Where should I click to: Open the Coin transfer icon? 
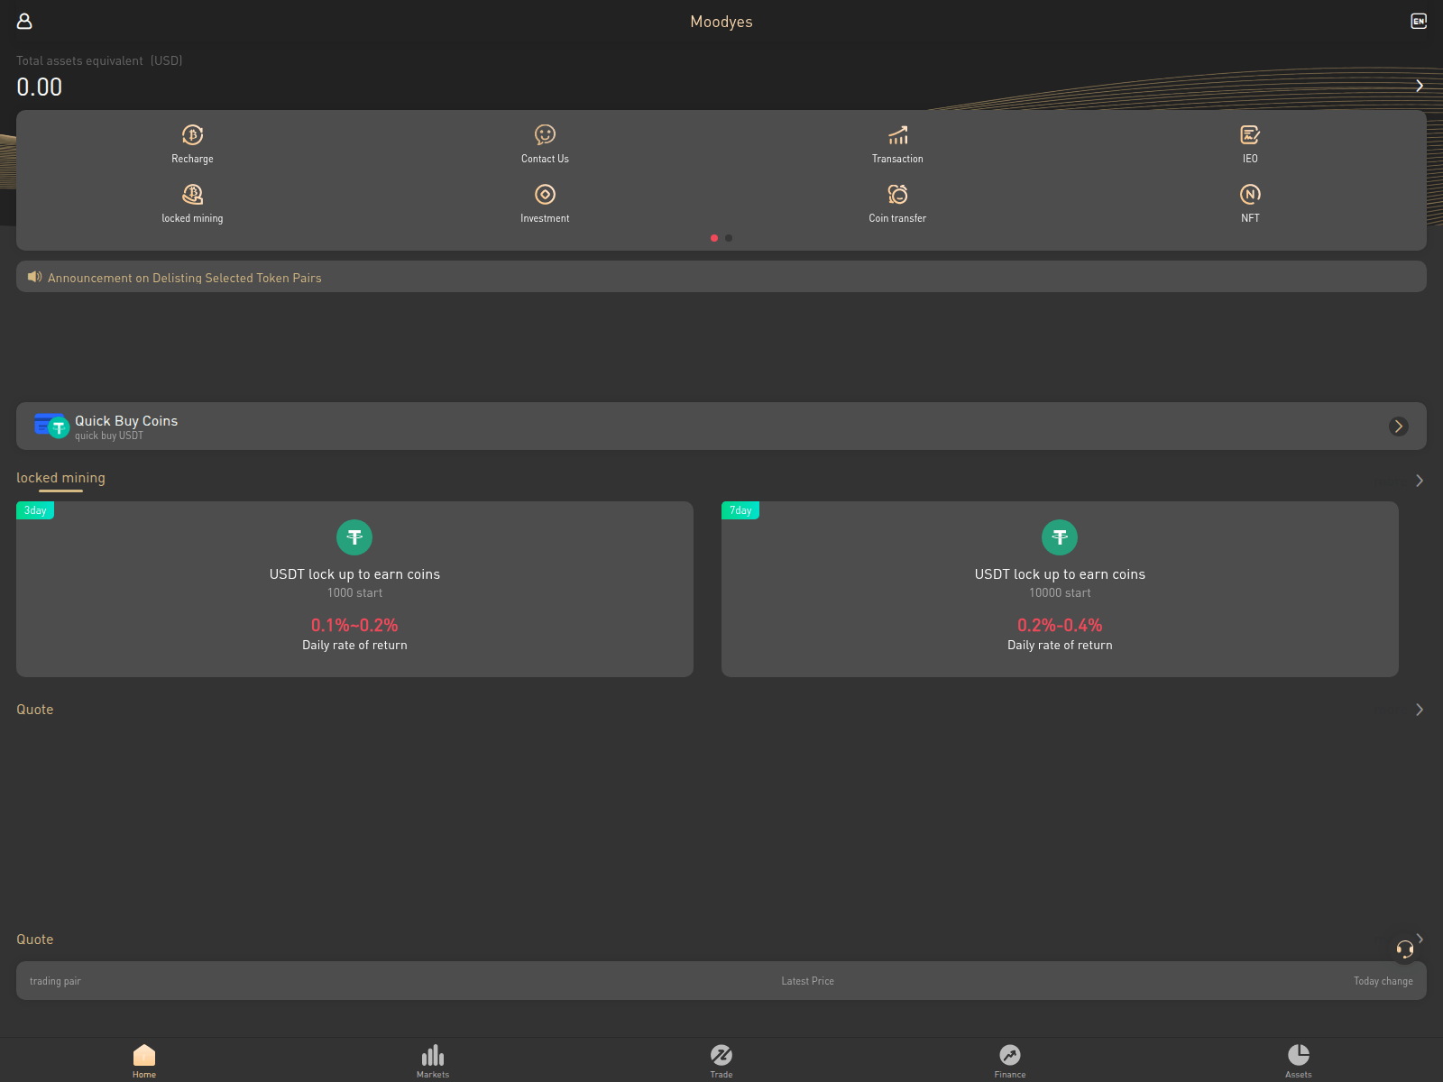point(897,195)
